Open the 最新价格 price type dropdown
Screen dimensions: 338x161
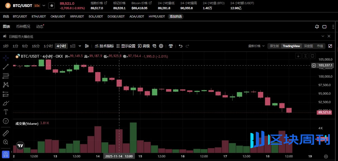click(256, 46)
